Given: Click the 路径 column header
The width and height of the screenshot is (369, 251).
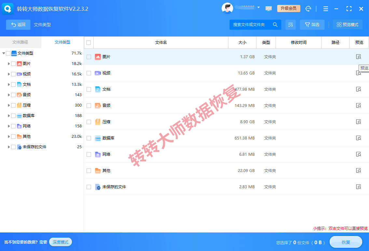Looking at the screenshot, I should (x=335, y=43).
